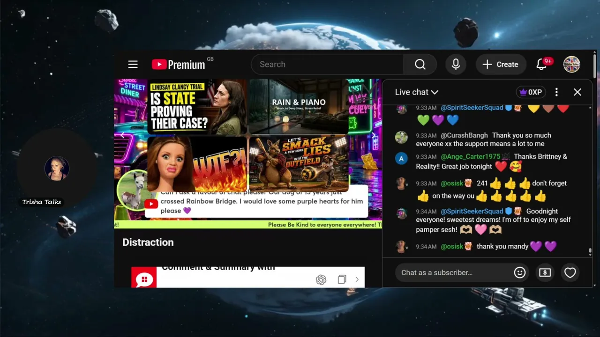Click the @Ange_Carter1975 username in chat
This screenshot has width=600, height=337.
(x=471, y=156)
